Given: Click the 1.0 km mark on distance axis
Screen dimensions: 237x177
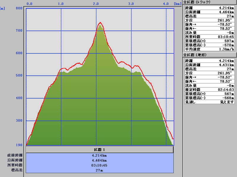Looking at the screenshot, I should [61, 4].
